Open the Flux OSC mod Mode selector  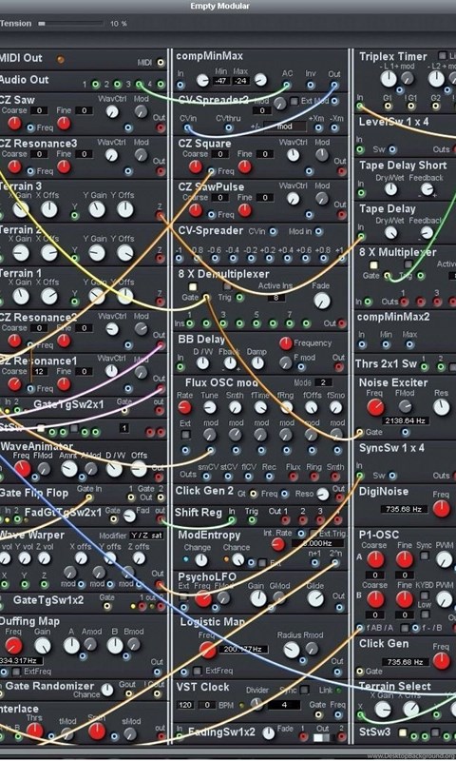(323, 382)
